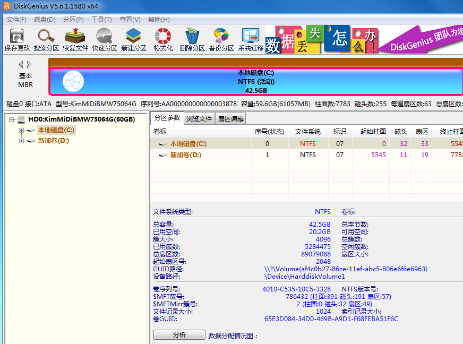Click drive icon beside 本地磁盘(C:) in tree
Image resolution: width=463 pixels, height=344 pixels.
click(x=31, y=130)
